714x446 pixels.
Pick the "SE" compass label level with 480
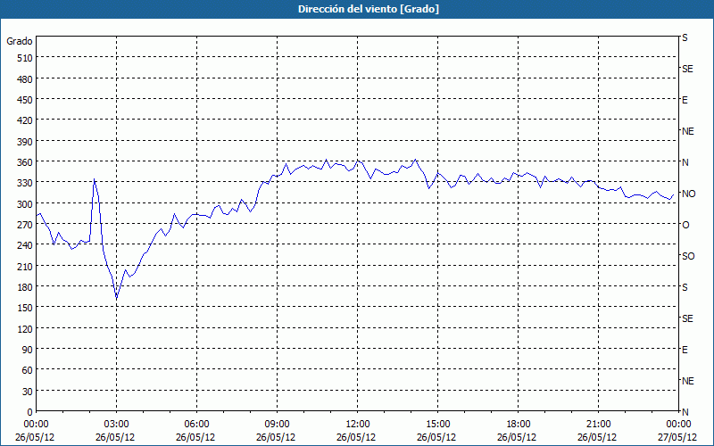[x=687, y=69]
